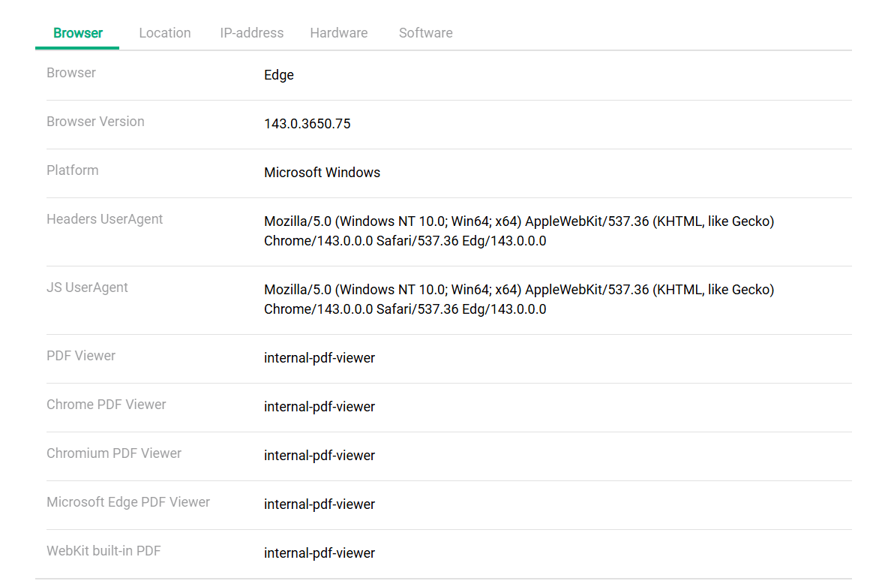This screenshot has height=587, width=882.
Task: Click the Microsoft Edge PDF Viewer label
Action: pyautogui.click(x=128, y=502)
